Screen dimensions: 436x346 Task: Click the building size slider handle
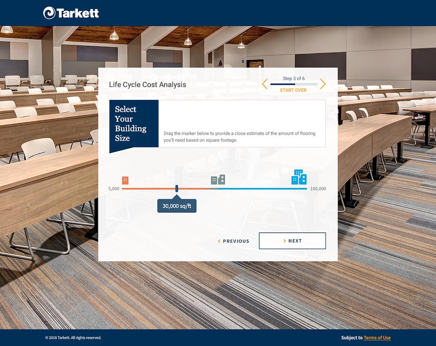(177, 188)
